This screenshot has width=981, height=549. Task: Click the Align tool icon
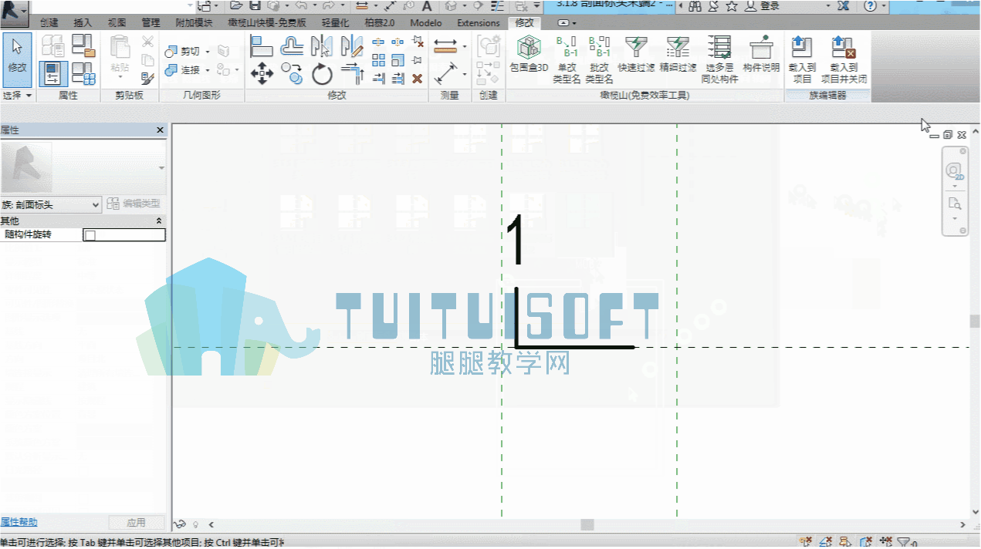pyautogui.click(x=262, y=46)
